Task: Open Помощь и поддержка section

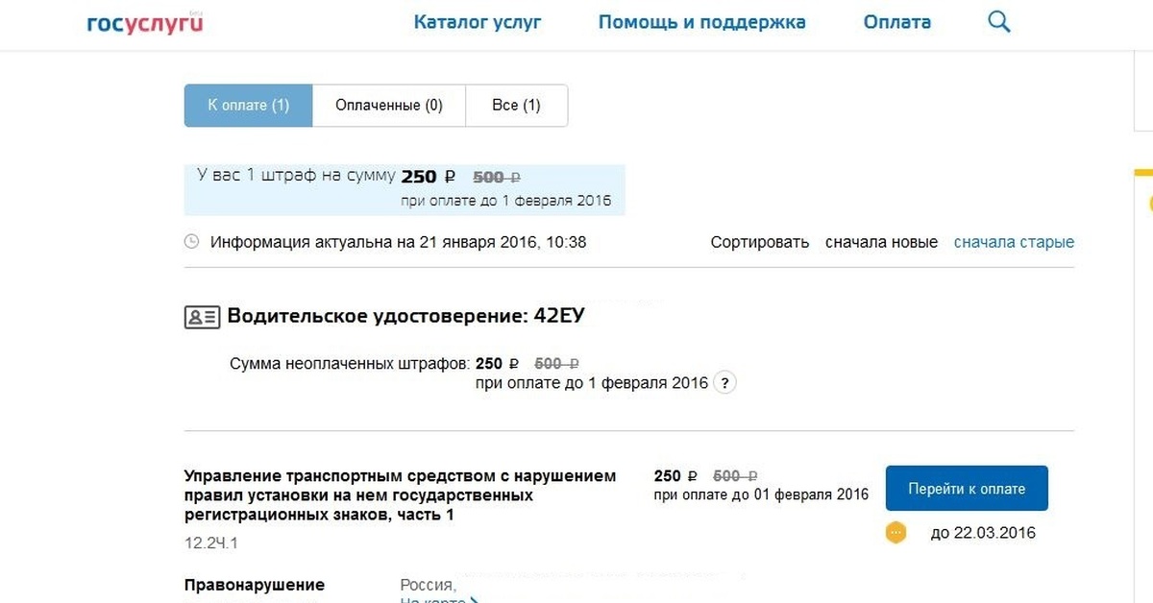Action: point(701,22)
